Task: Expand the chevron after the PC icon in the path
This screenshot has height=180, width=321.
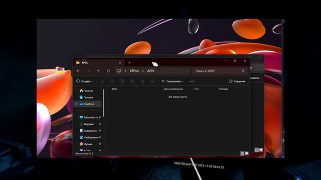Action: (125, 71)
